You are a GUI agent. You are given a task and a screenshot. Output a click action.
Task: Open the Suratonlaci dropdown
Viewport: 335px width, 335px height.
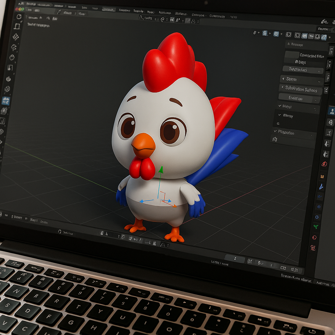coord(303,70)
